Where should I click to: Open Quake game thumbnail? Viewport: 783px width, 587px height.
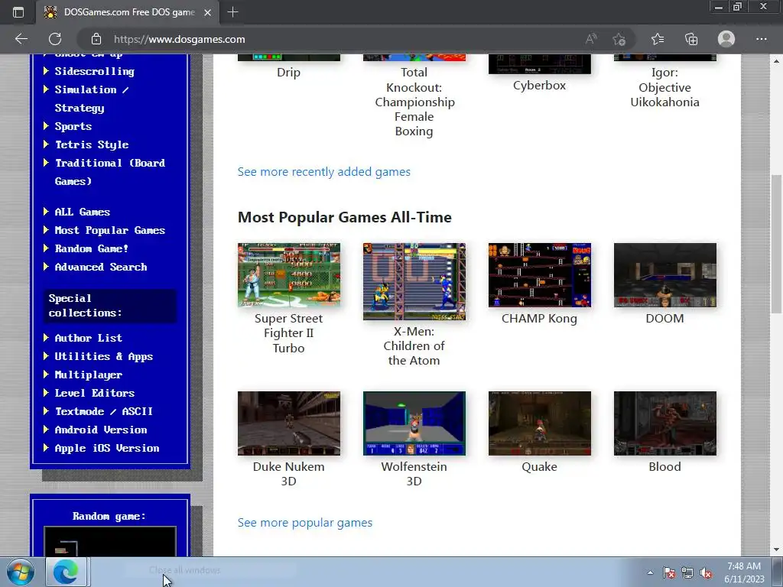pyautogui.click(x=540, y=423)
